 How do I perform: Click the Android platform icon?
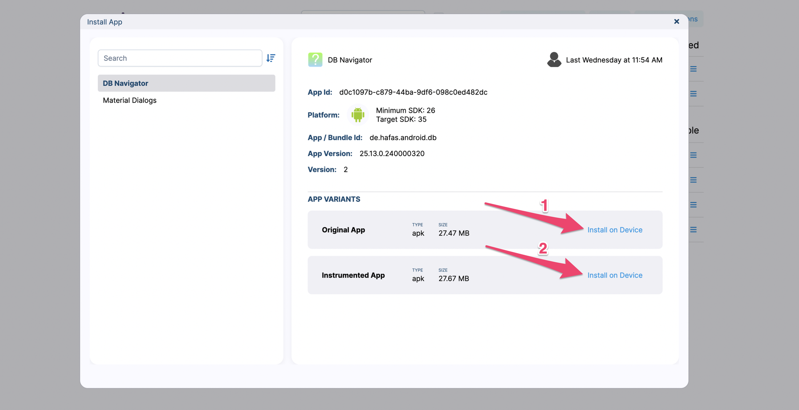click(358, 114)
